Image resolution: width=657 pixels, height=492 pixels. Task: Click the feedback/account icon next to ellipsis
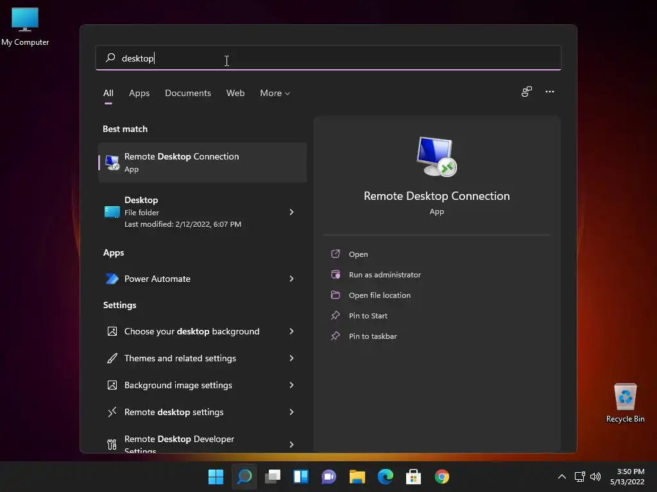[526, 92]
